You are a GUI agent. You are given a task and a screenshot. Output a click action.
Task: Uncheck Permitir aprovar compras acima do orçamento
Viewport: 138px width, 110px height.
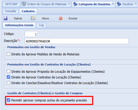tap(9, 100)
